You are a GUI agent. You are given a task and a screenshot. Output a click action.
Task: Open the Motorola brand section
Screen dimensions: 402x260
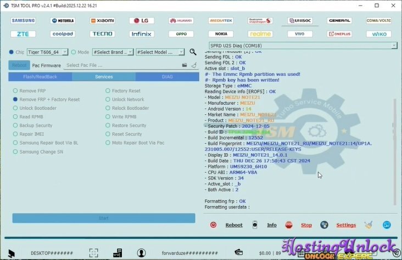(x=63, y=20)
